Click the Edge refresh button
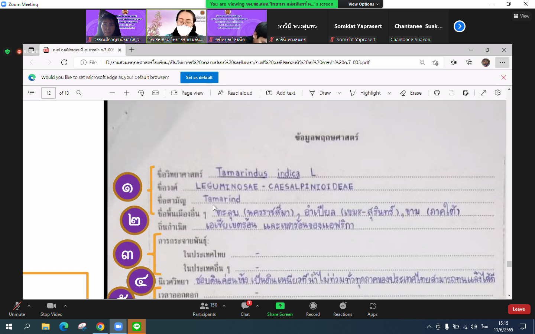 (x=64, y=62)
